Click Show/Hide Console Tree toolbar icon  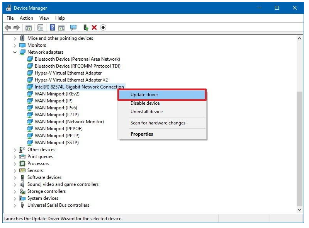[x=29, y=28]
